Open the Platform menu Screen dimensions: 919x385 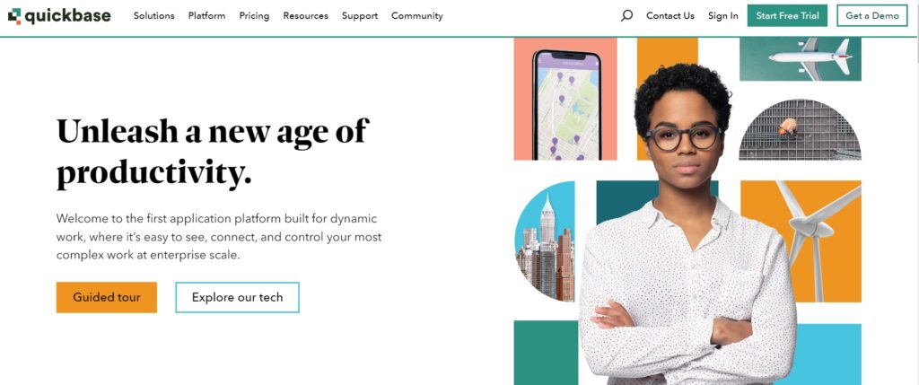click(206, 16)
